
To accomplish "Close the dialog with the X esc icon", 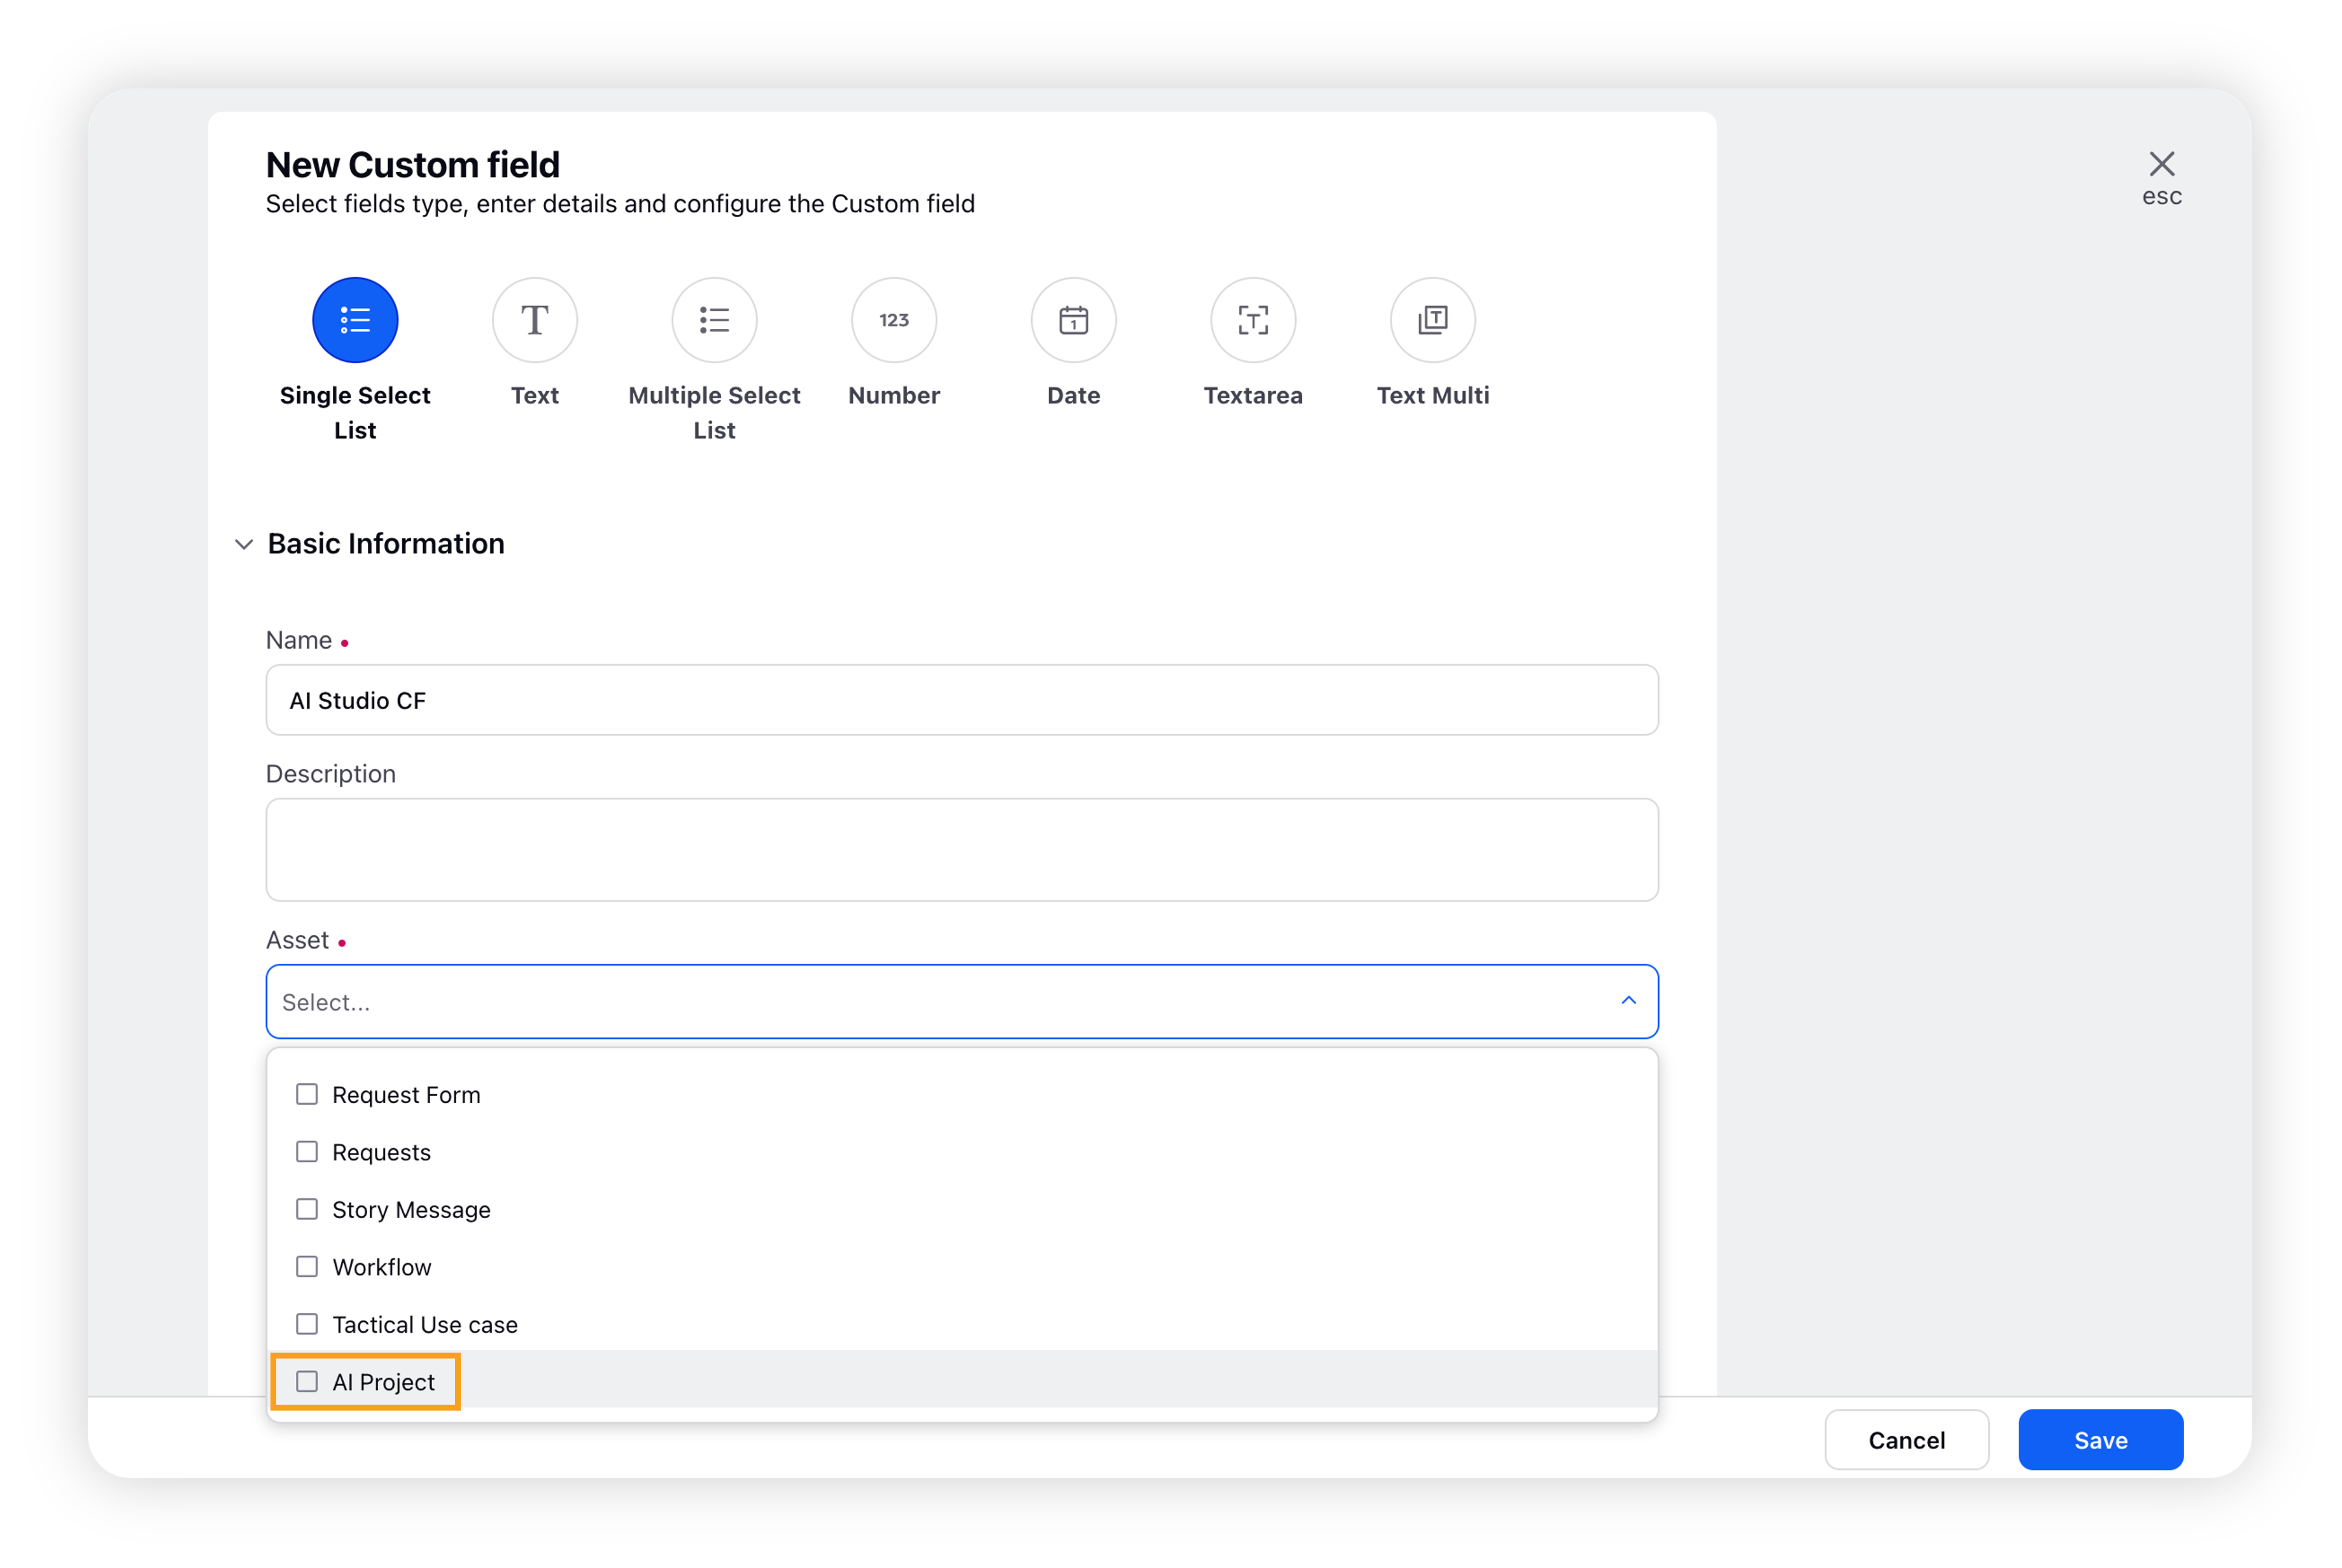I will pos(2161,164).
